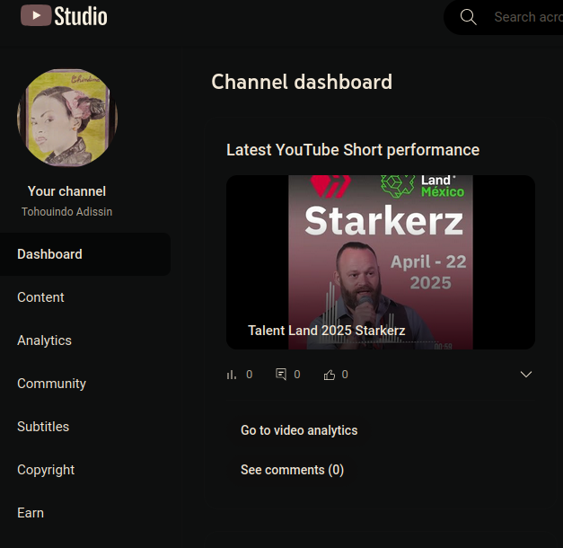Viewport: 563px width, 548px height.
Task: Click the Latest YouTube Short performance heading
Action: click(353, 150)
